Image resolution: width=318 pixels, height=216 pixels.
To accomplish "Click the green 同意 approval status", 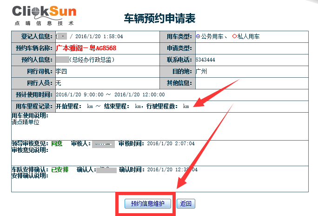I will [57, 144].
